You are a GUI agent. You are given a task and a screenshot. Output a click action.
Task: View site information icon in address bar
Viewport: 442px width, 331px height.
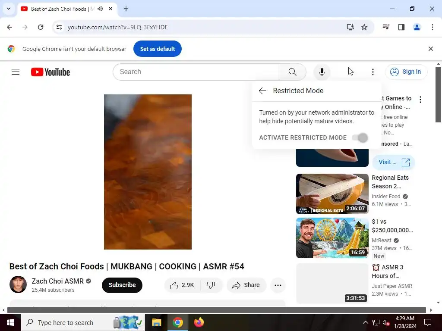click(x=59, y=27)
